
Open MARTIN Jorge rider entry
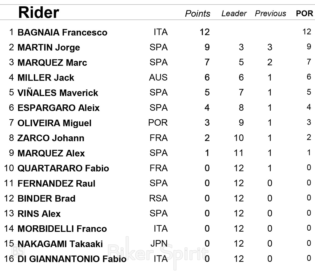click(49, 47)
